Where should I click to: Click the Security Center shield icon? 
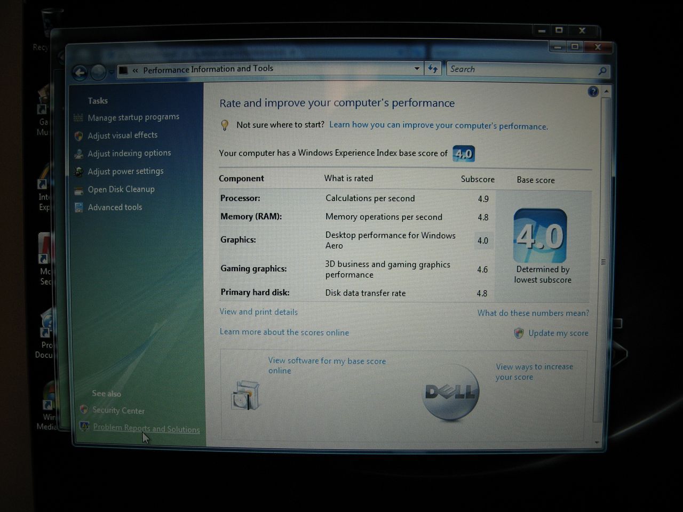coord(84,410)
